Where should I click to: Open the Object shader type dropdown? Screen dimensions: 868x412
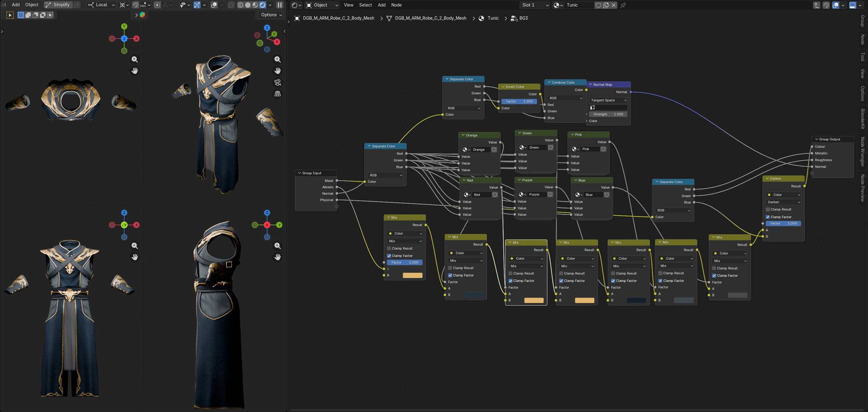pos(322,5)
